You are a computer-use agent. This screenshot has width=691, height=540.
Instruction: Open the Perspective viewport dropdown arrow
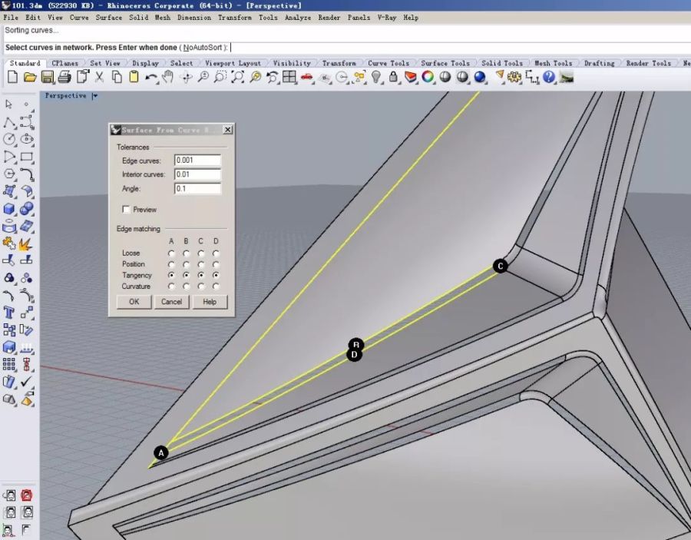click(94, 96)
